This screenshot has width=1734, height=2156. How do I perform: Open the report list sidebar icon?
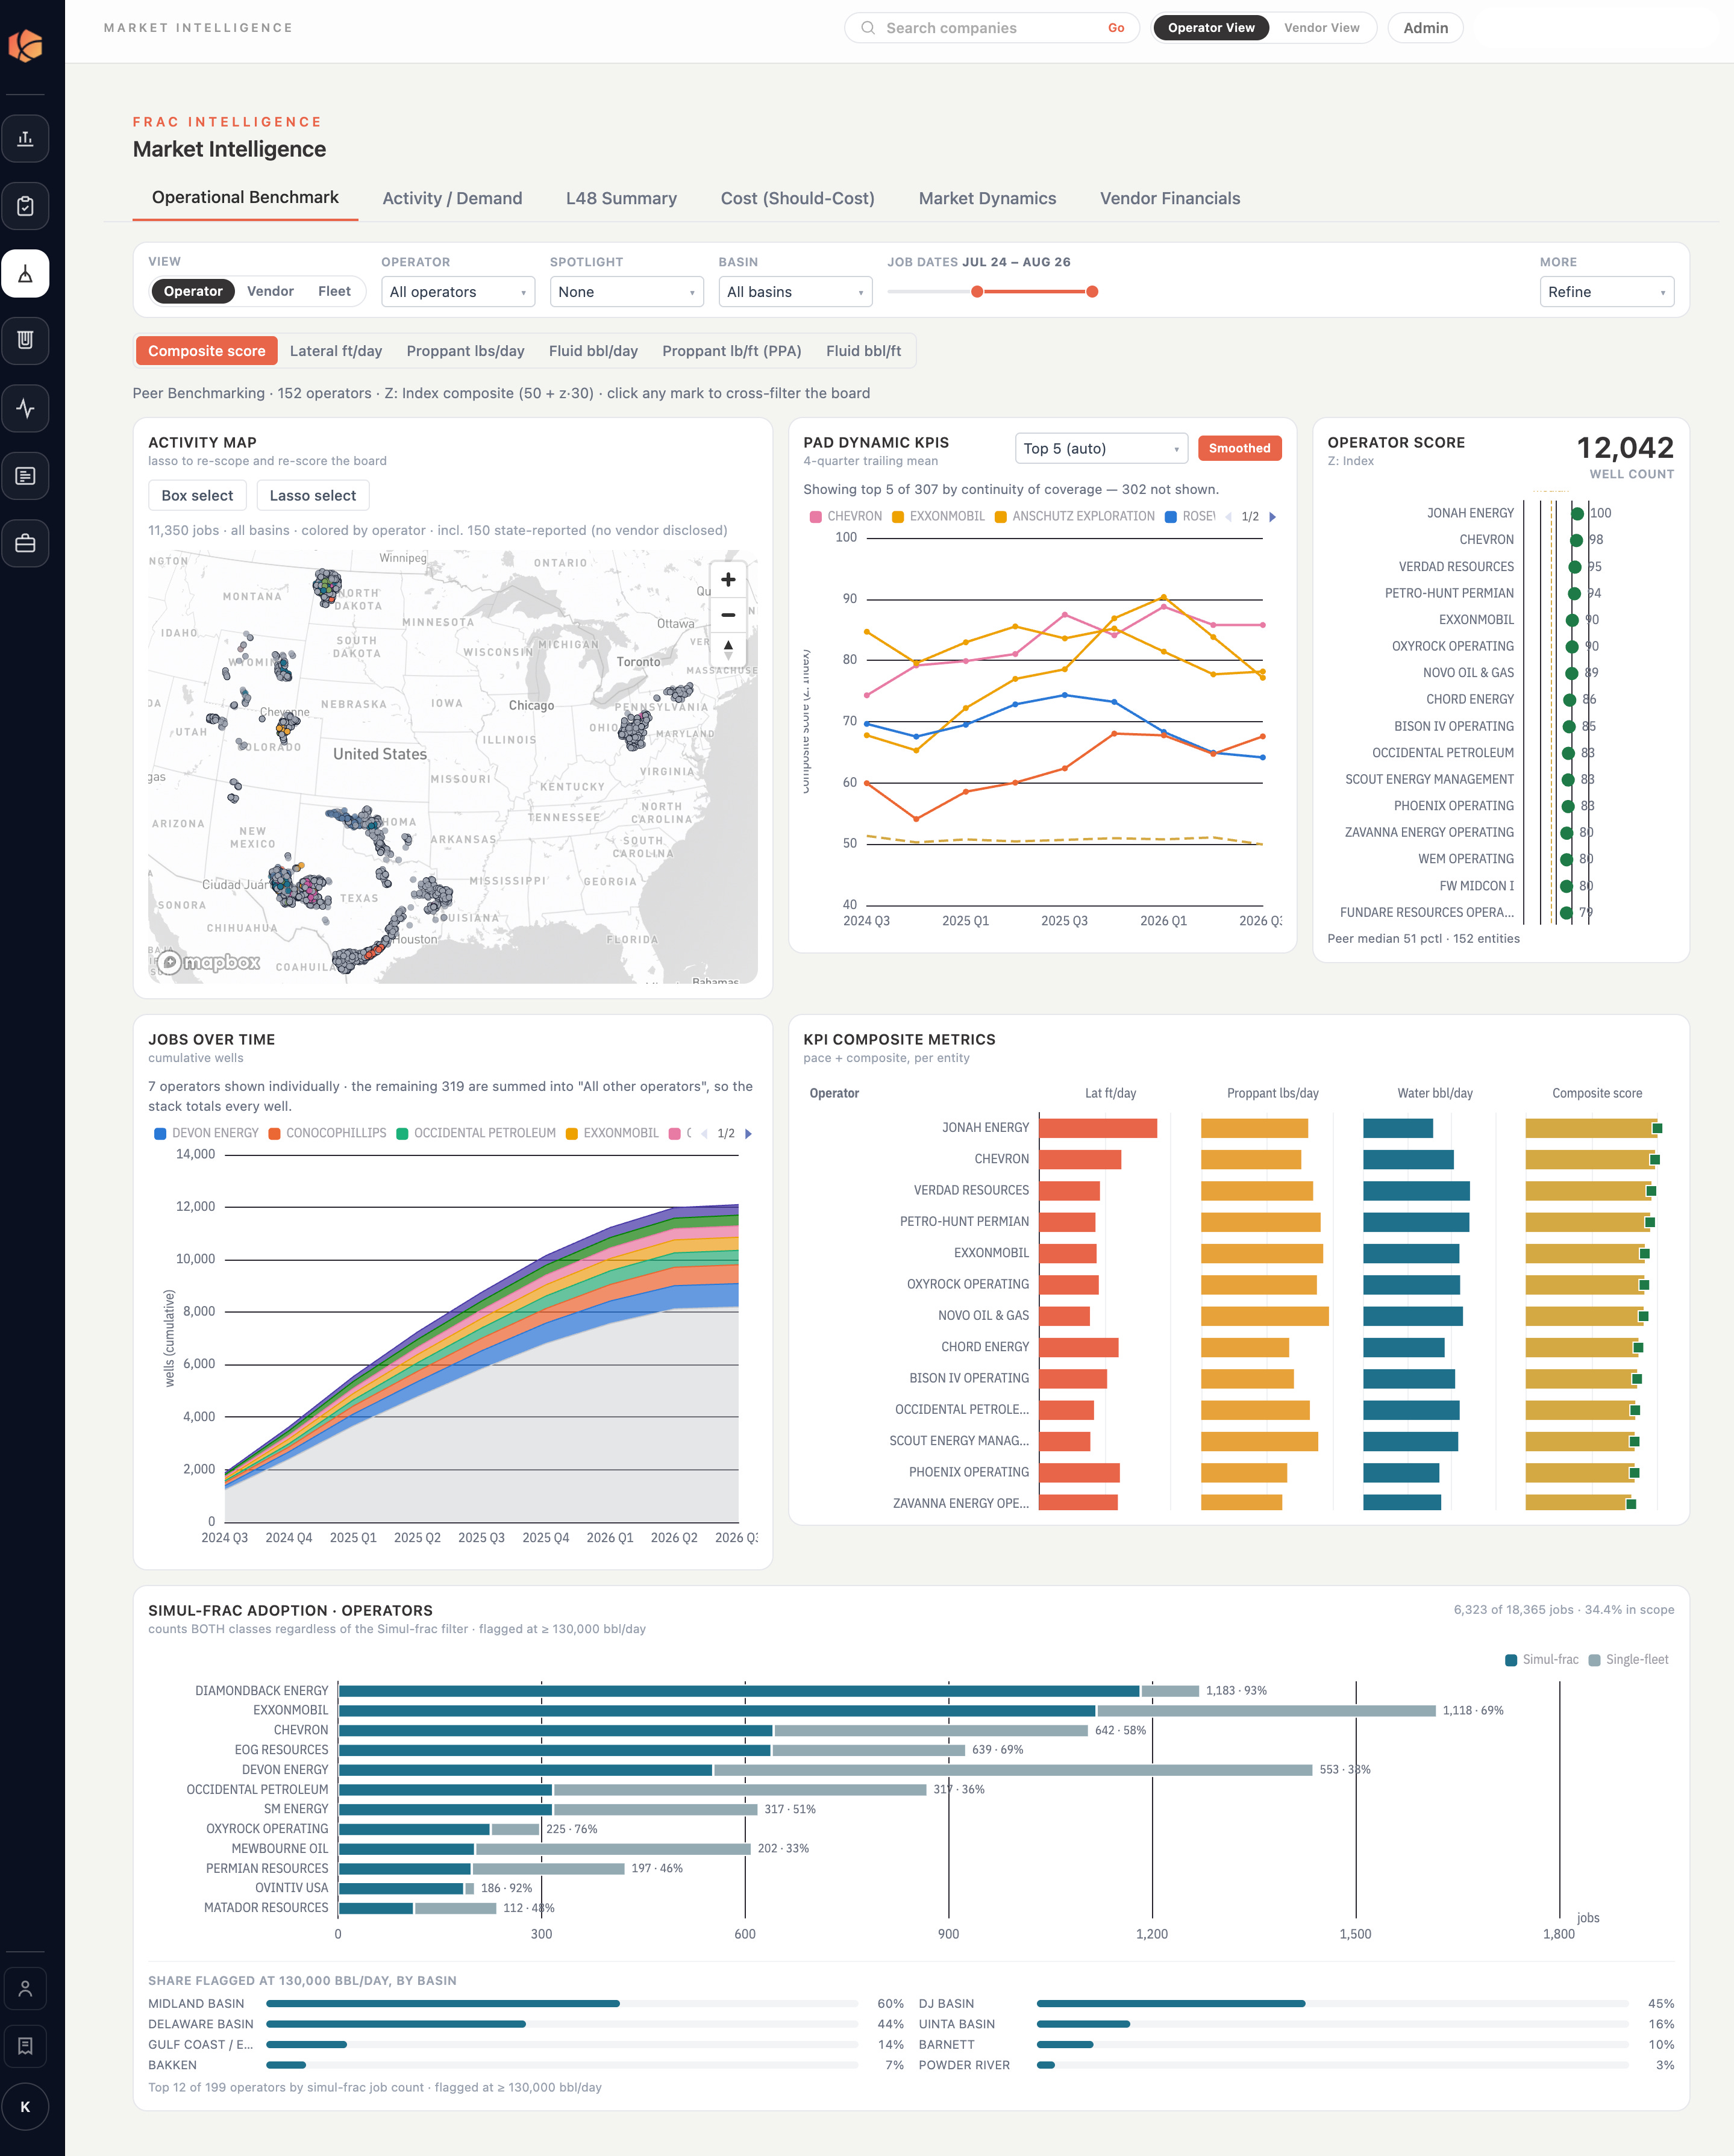point(25,476)
